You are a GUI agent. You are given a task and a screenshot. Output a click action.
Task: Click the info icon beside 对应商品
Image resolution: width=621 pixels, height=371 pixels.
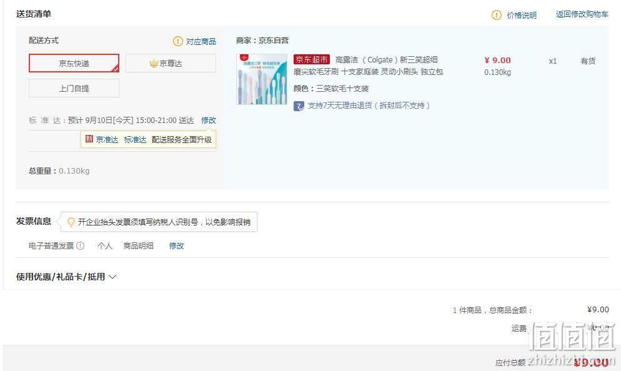(x=178, y=41)
